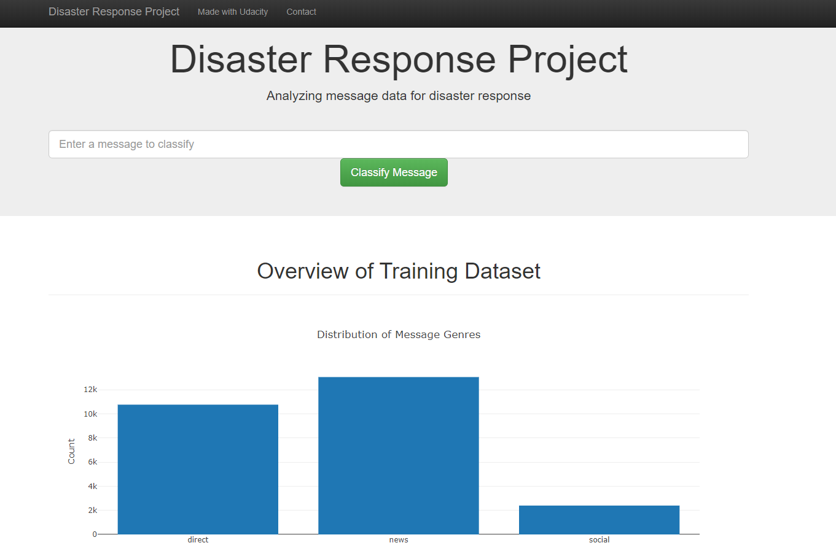Viewport: 836px width, 559px height.
Task: Open the Disaster Response Project navbar brand link
Action: [114, 12]
